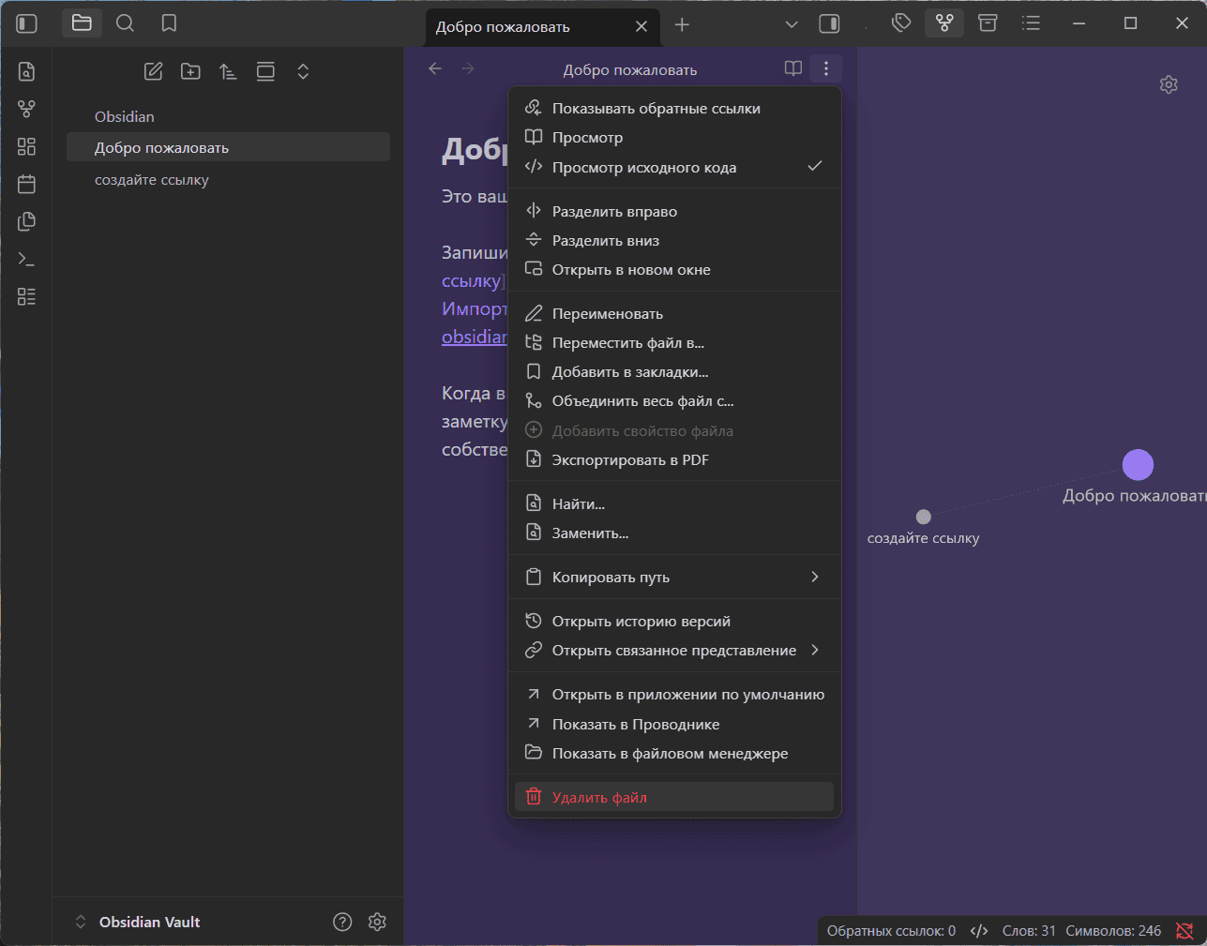
Task: Expand Копировать путь submenu
Action: (x=674, y=577)
